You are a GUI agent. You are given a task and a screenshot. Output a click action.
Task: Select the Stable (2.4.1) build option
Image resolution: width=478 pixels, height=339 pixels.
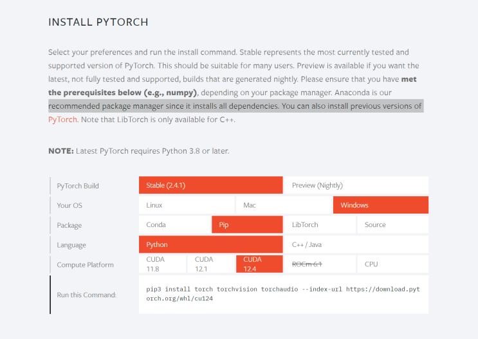tap(210, 185)
